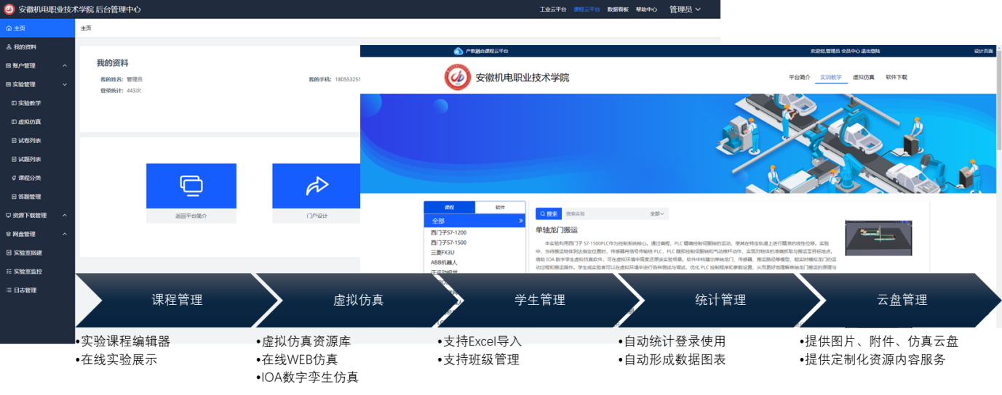Open 主页 home icon in sidebar
Image resolution: width=1002 pixels, height=395 pixels.
click(9, 28)
